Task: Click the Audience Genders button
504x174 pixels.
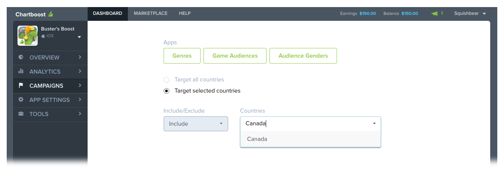Action: [x=303, y=56]
